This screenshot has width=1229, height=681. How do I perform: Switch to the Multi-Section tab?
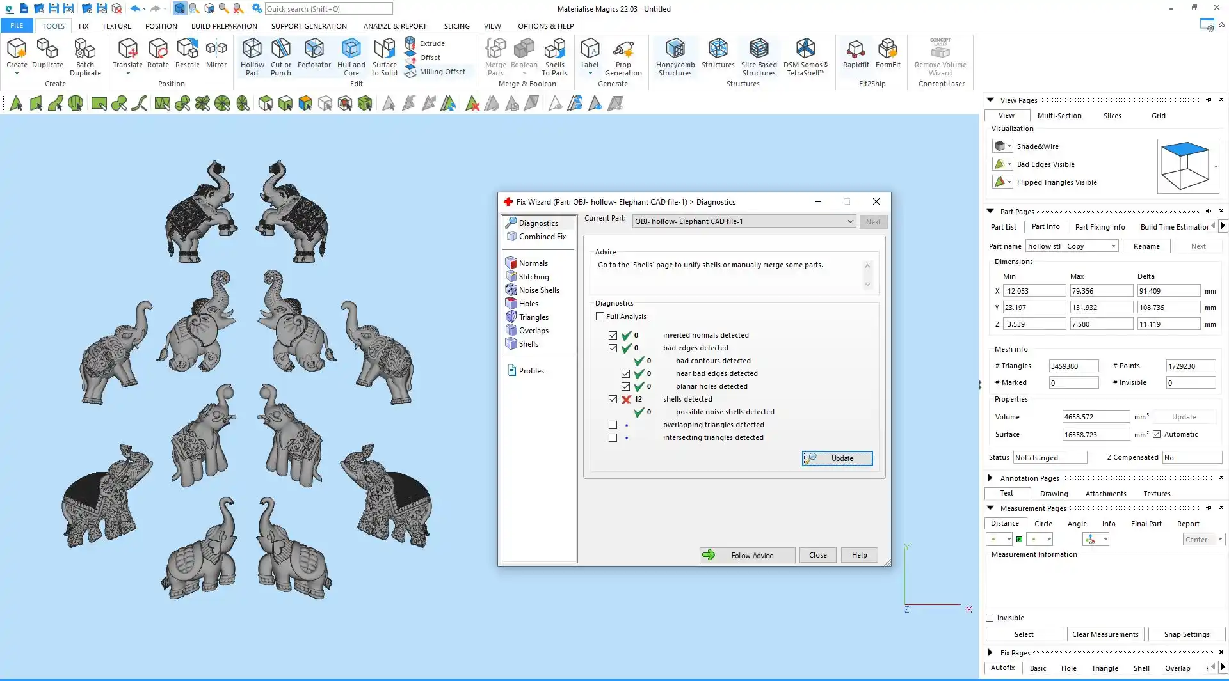1059,116
